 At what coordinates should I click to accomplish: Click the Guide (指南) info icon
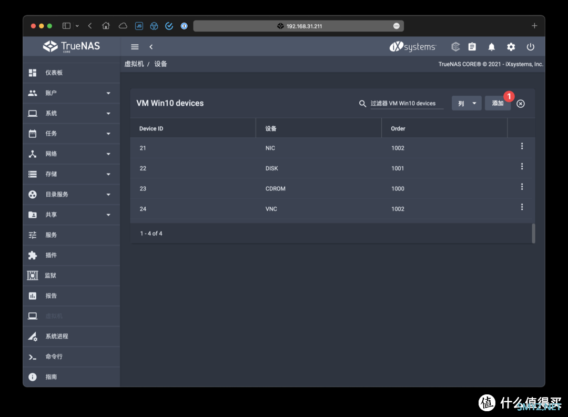click(33, 377)
